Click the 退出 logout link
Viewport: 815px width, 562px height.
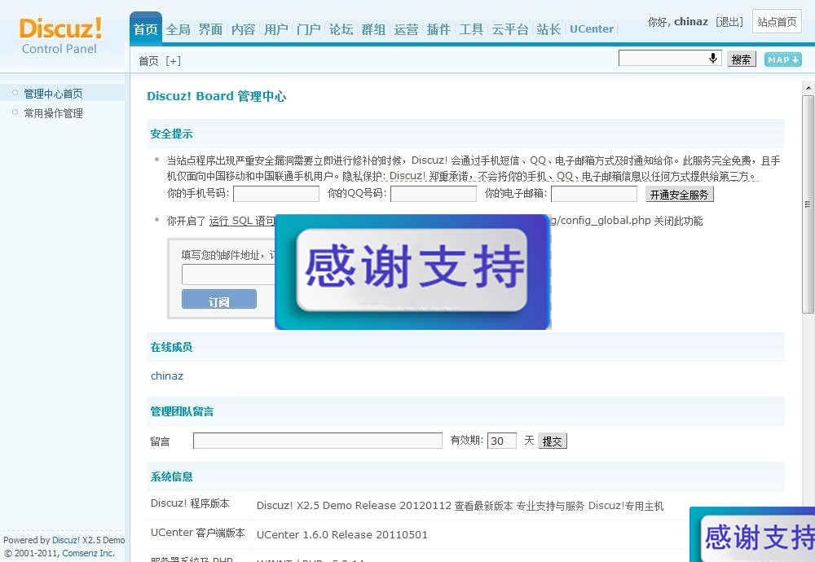(x=729, y=22)
